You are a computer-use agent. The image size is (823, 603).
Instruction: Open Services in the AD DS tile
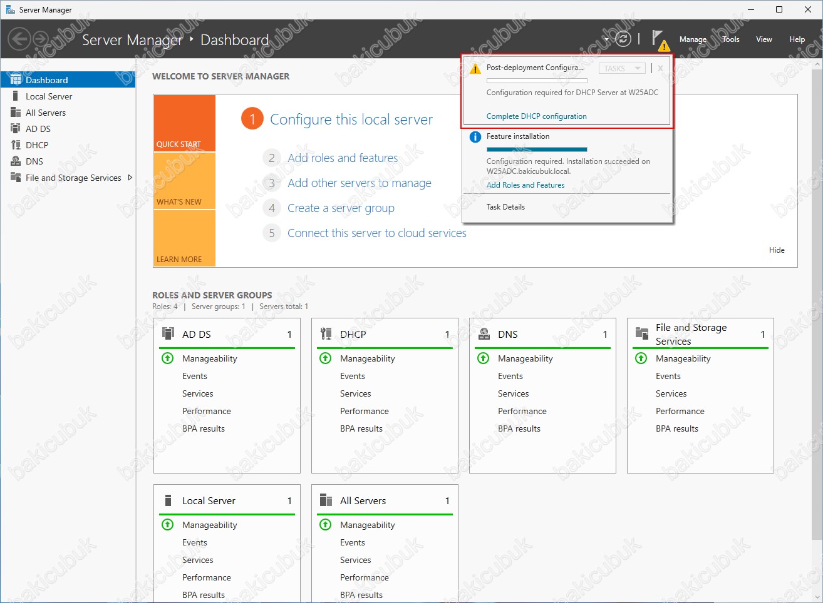point(197,393)
